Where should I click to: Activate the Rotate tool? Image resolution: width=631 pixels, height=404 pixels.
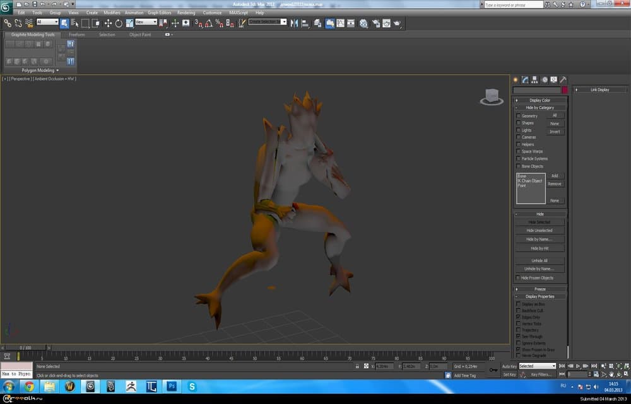tap(119, 23)
